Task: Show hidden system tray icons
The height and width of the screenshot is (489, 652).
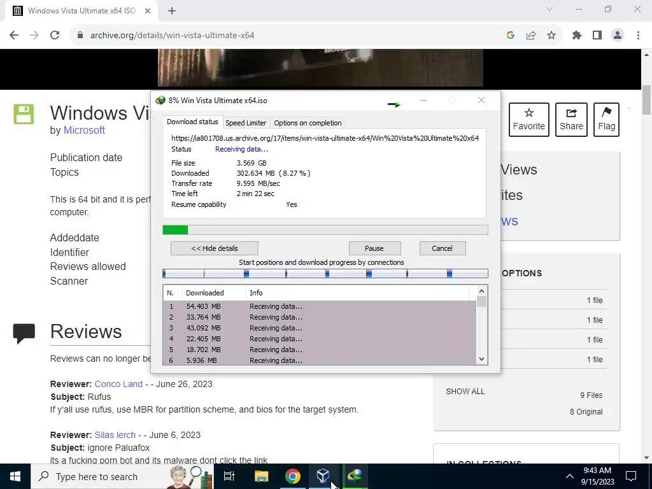Action: pyautogui.click(x=570, y=476)
